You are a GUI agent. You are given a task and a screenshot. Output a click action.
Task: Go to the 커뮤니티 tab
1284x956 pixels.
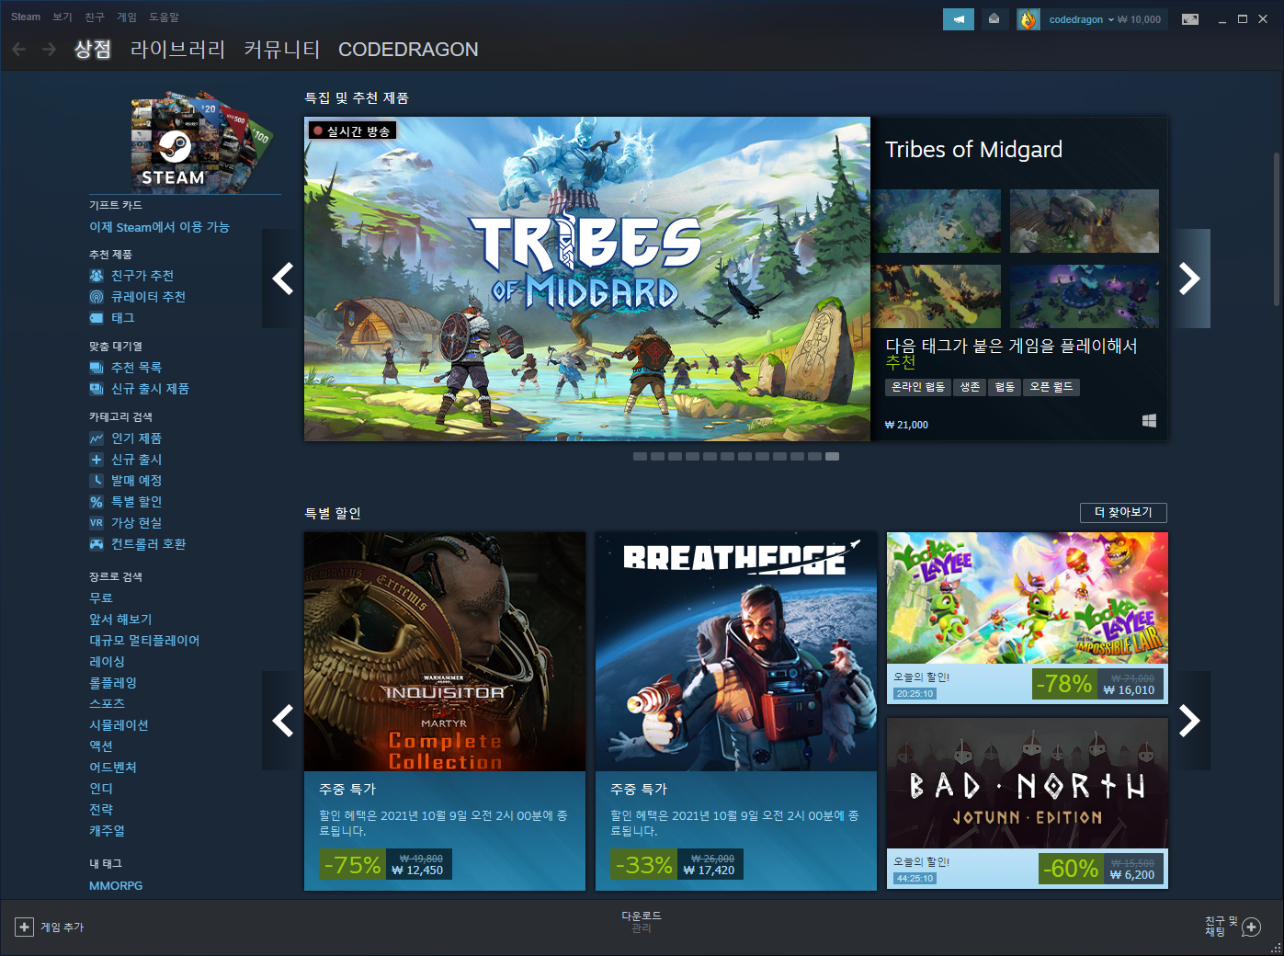(x=282, y=50)
